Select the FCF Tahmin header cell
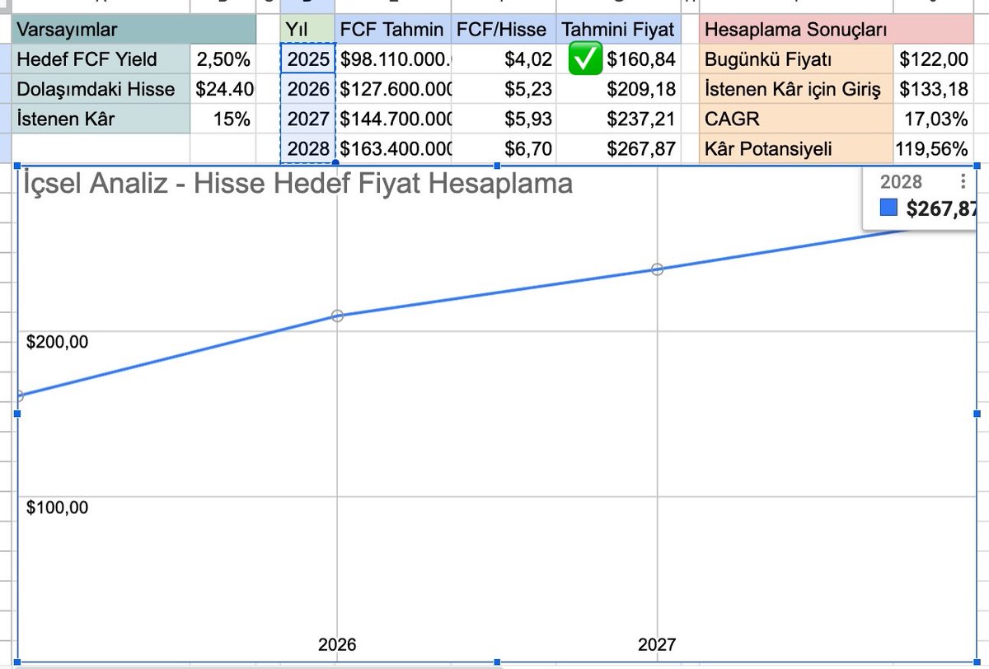 tap(394, 30)
